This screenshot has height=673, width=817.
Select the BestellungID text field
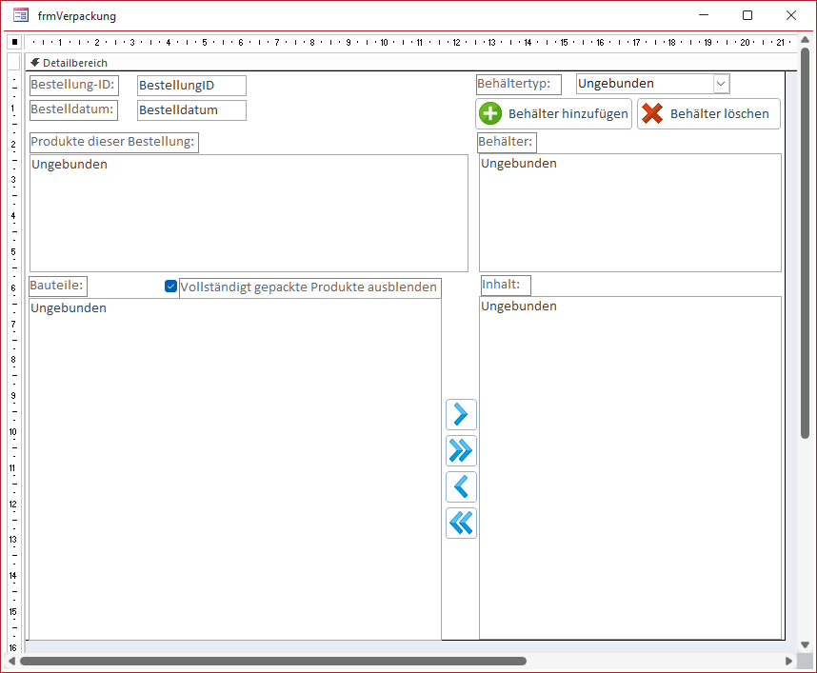[x=191, y=86]
